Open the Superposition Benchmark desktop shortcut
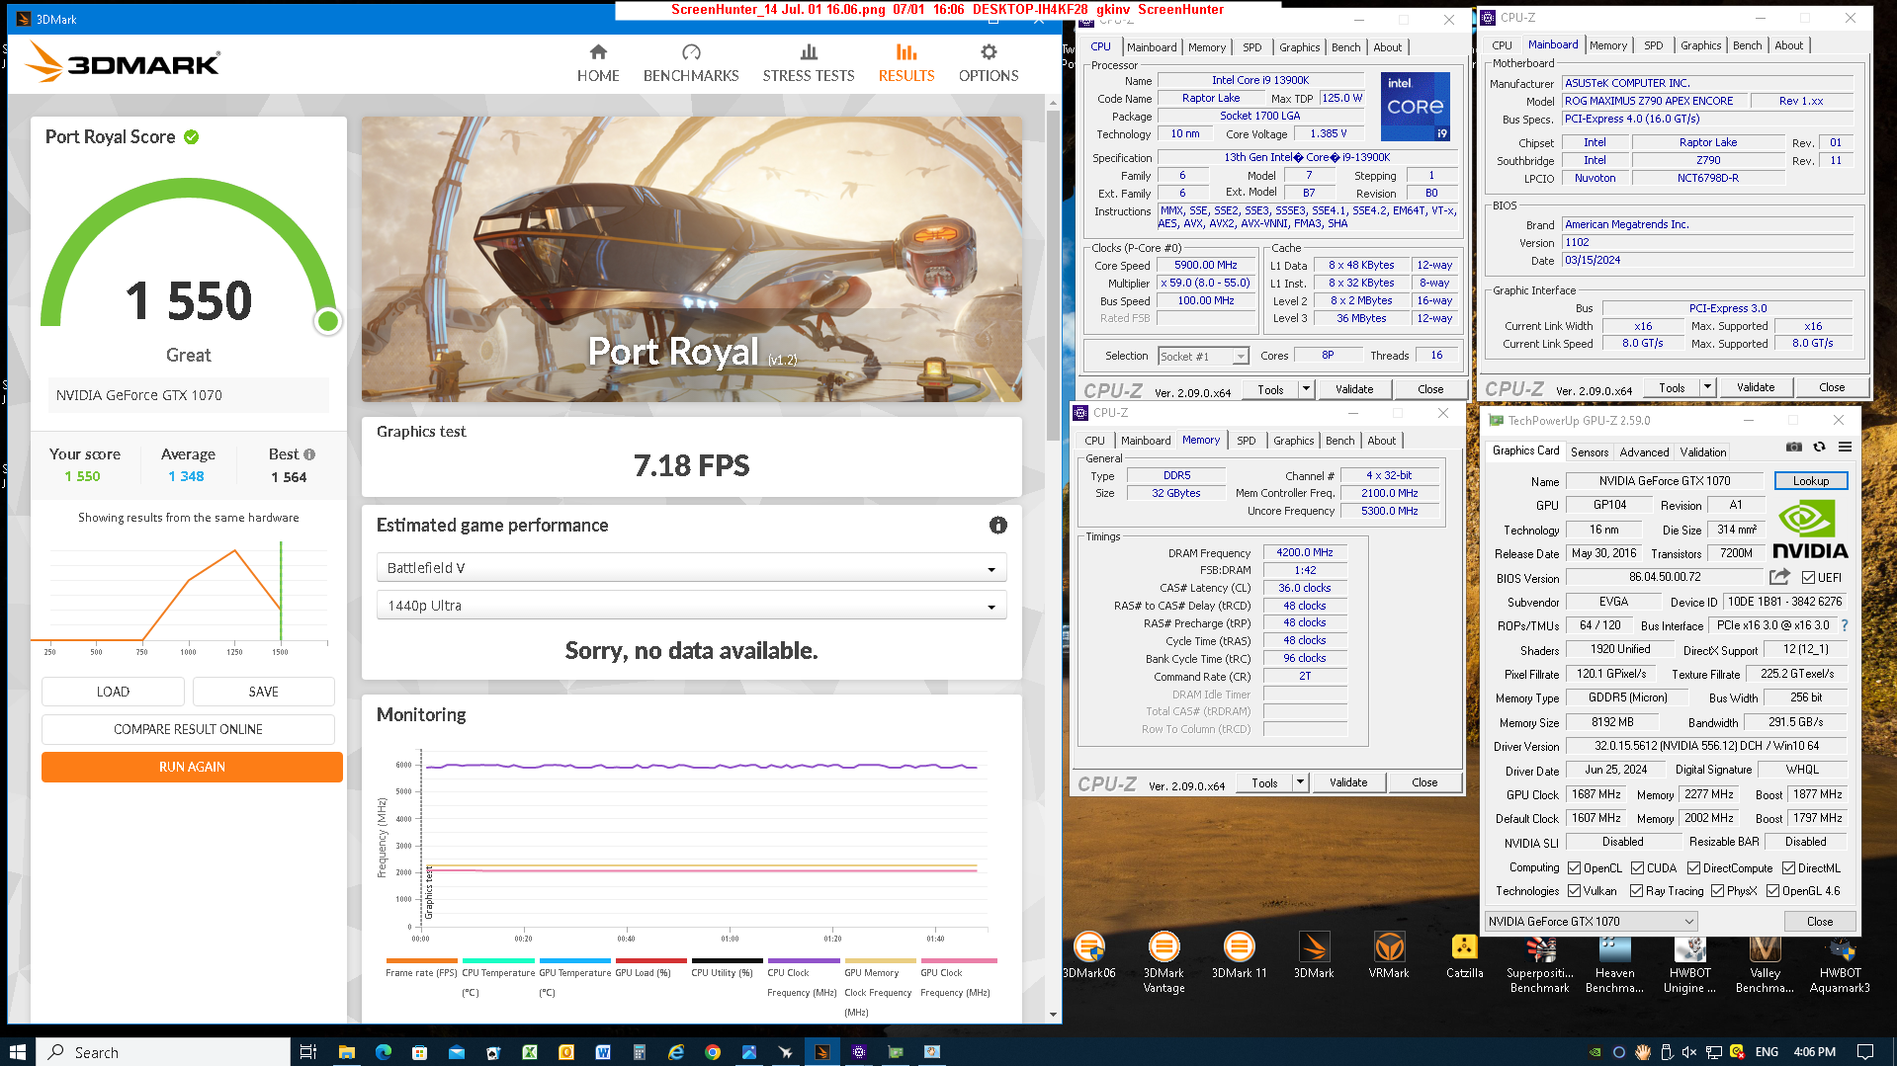 (x=1539, y=963)
